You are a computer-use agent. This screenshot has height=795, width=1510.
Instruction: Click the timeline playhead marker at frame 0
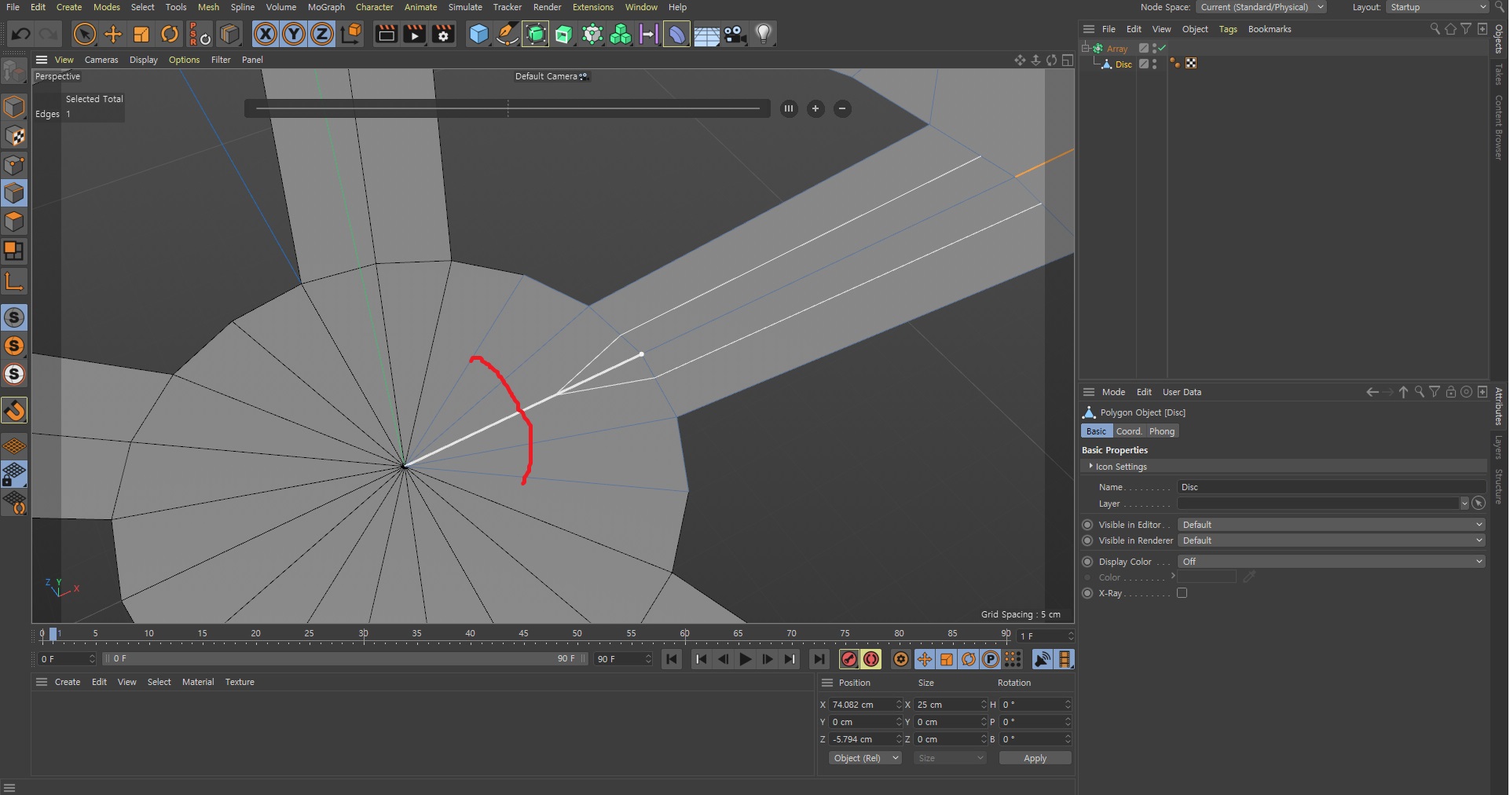click(53, 633)
